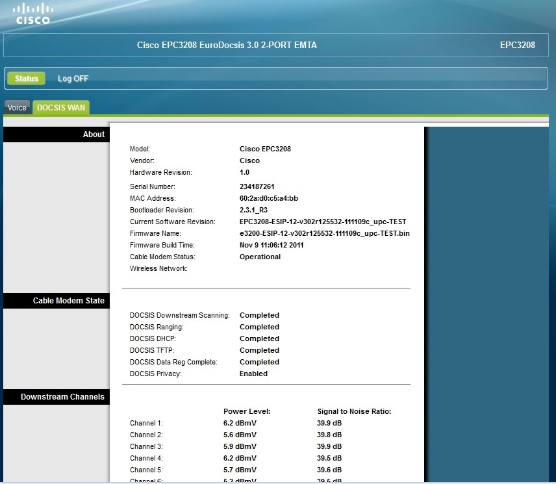Click the Downstream Channels heading

click(62, 397)
